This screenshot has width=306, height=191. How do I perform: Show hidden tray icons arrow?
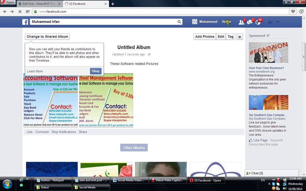[269, 184]
